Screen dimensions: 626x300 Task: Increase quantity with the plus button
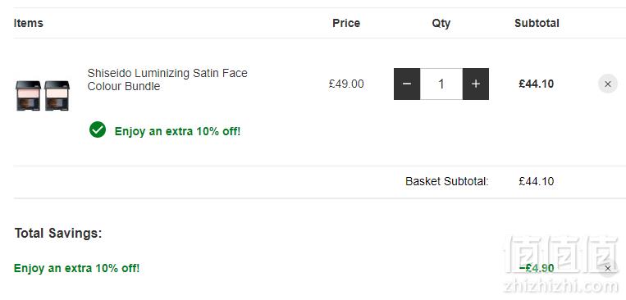coord(476,84)
